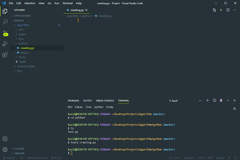Split the terminal panel
The height and width of the screenshot is (160, 240).
[214, 100]
